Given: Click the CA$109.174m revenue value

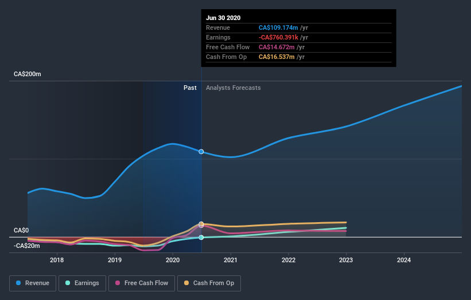Looking at the screenshot, I should [278, 27].
